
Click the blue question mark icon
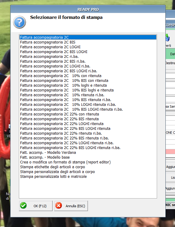(x=19, y=22)
